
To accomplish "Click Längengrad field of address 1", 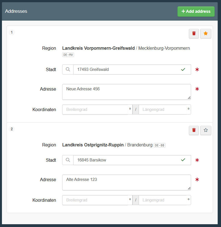I will pyautogui.click(x=165, y=109).
